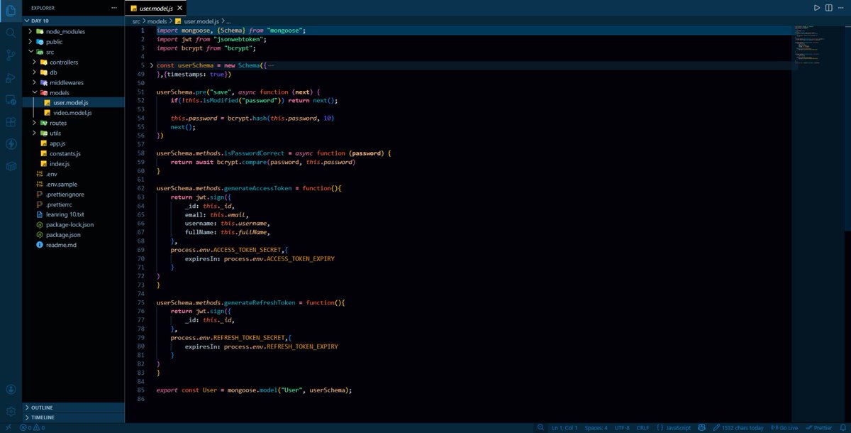Click the Run Code play icon
The image size is (851, 433).
pyautogui.click(x=817, y=8)
